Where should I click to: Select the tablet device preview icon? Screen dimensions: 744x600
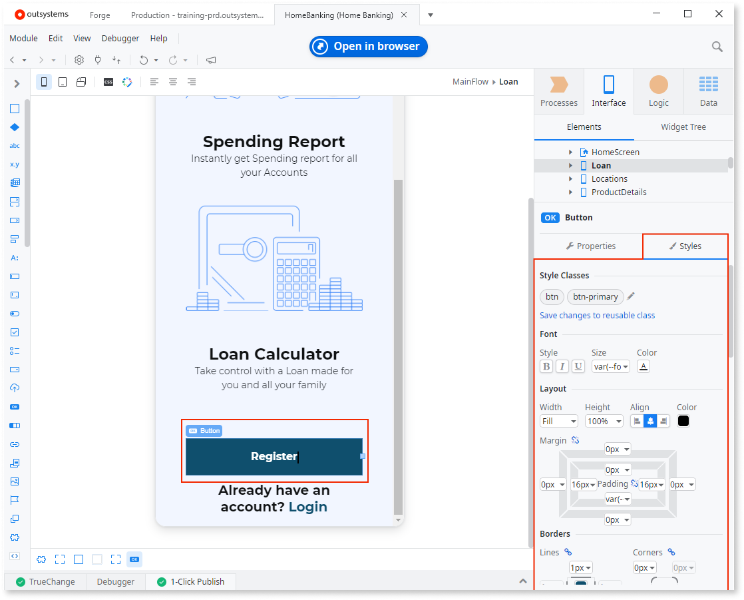tap(63, 82)
